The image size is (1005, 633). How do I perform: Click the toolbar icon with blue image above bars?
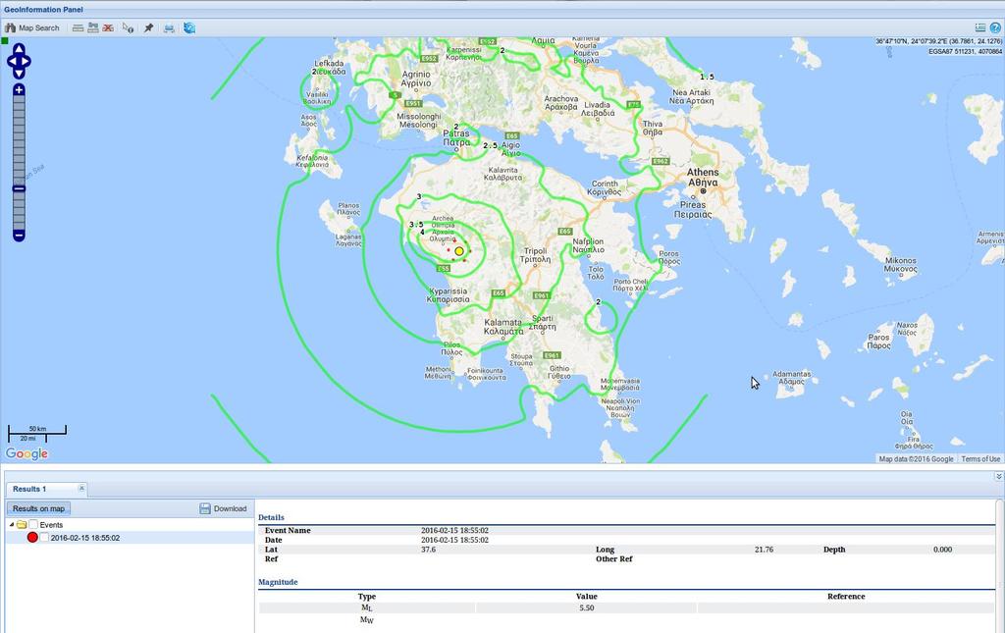pyautogui.click(x=93, y=28)
